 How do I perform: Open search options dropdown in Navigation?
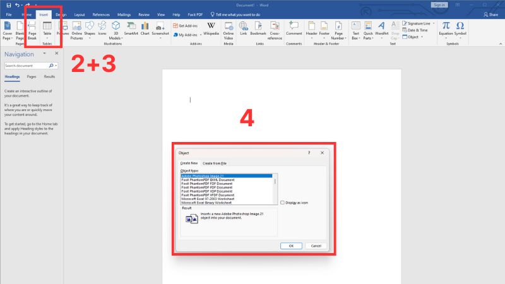coord(56,66)
